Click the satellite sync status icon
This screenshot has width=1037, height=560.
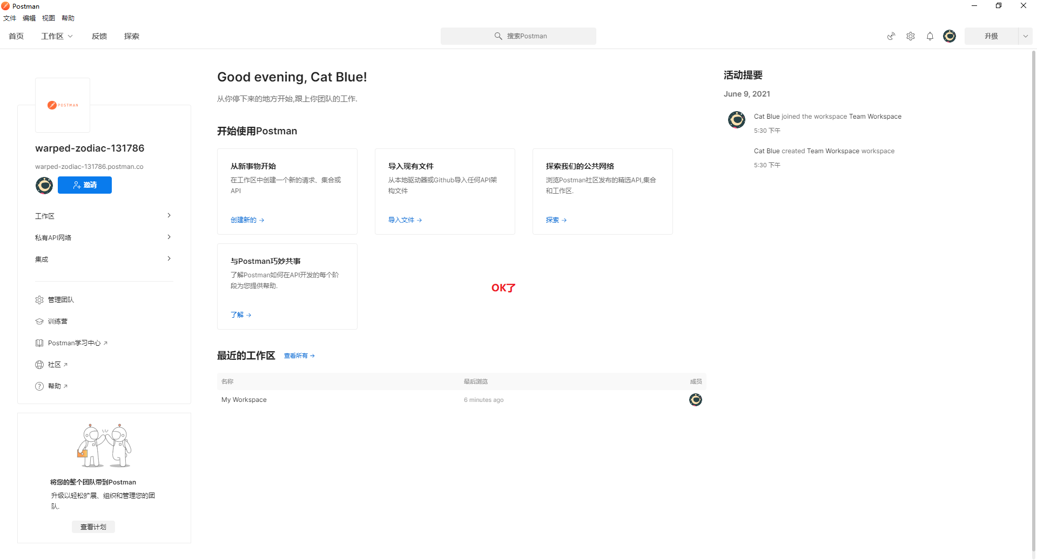point(891,36)
